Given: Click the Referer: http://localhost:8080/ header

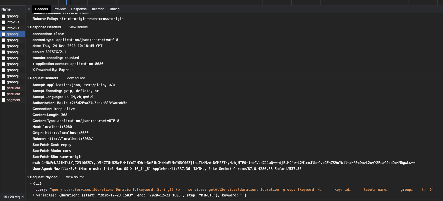Looking at the screenshot, I should (x=63, y=139).
